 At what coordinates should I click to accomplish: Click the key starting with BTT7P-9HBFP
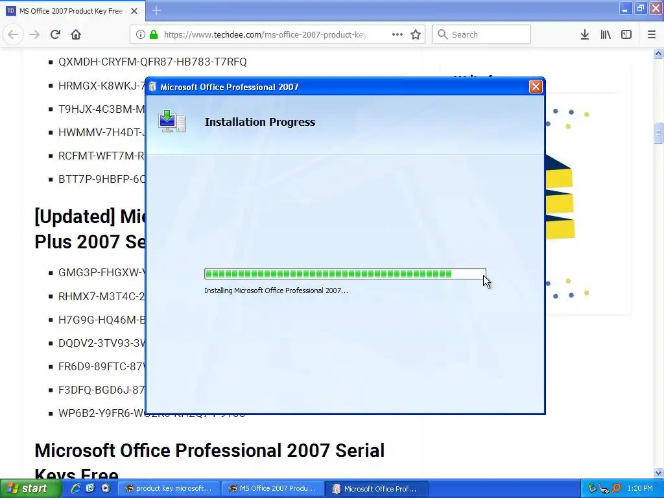102,179
